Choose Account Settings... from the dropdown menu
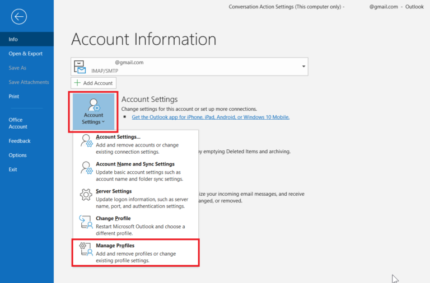This screenshot has width=430, height=283. [135, 144]
